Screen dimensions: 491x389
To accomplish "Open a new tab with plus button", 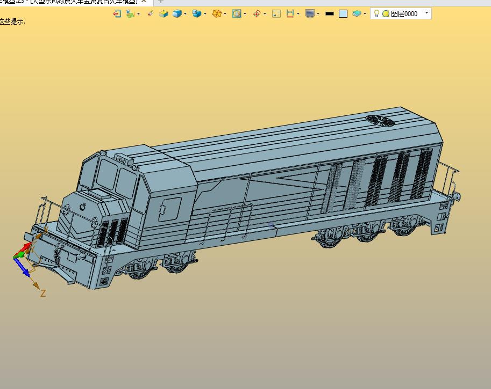I will [x=161, y=1].
